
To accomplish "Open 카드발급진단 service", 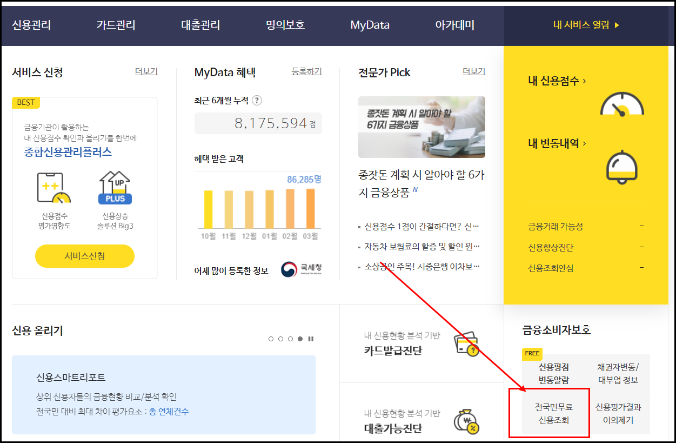I will tap(393, 351).
